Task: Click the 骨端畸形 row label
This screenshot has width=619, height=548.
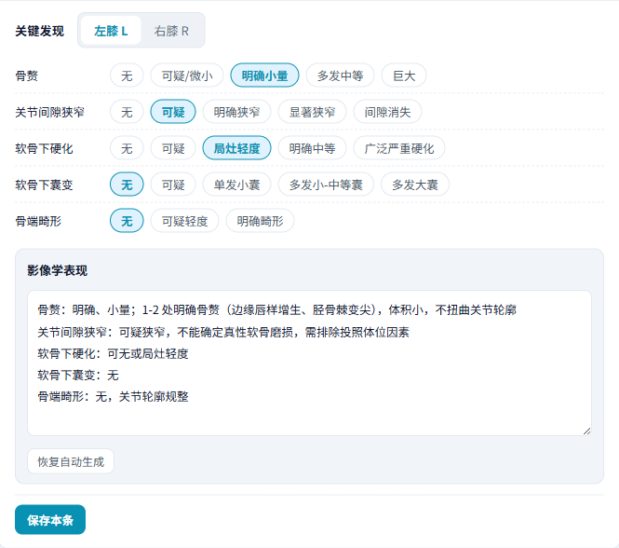Action: pos(38,221)
